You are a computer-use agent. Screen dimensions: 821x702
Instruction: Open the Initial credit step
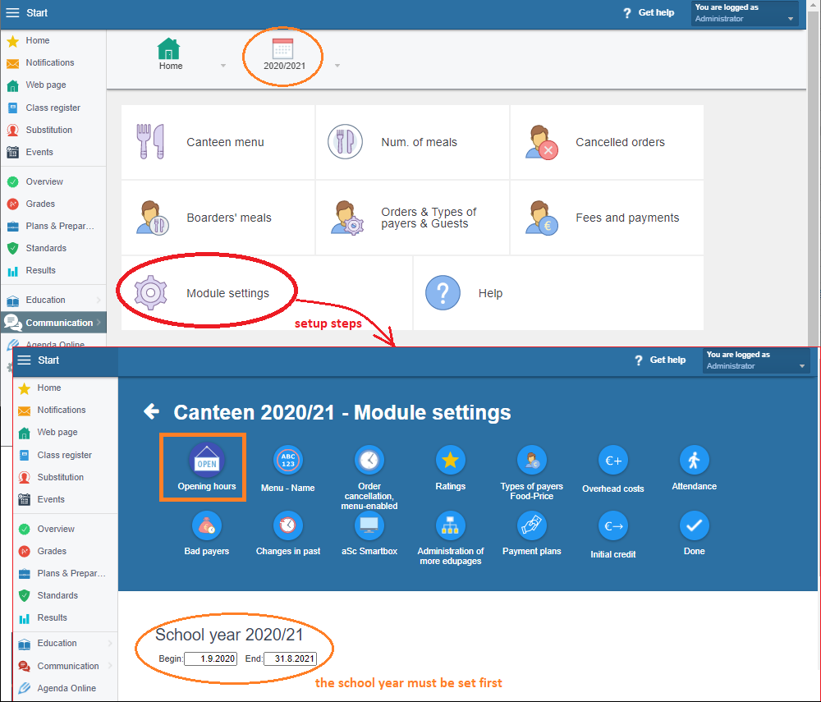tap(613, 535)
